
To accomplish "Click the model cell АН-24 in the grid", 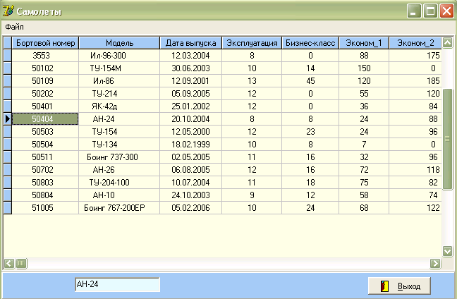I will pos(119,119).
